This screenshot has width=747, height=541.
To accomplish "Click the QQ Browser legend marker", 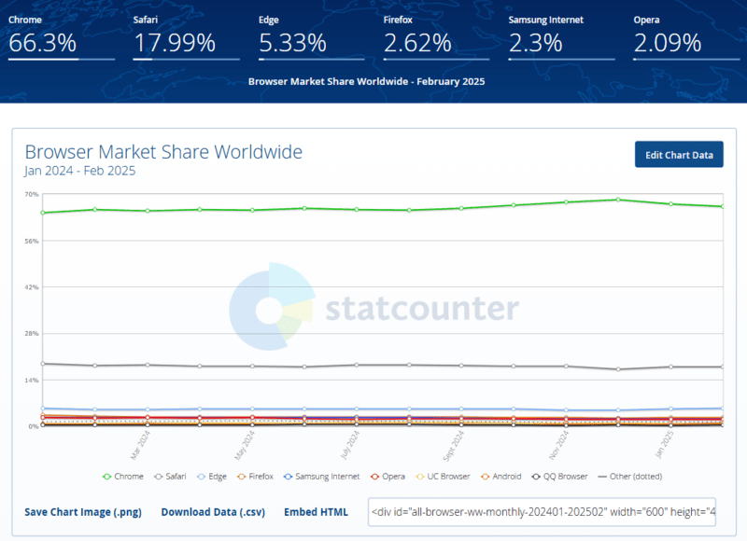I will [x=537, y=476].
